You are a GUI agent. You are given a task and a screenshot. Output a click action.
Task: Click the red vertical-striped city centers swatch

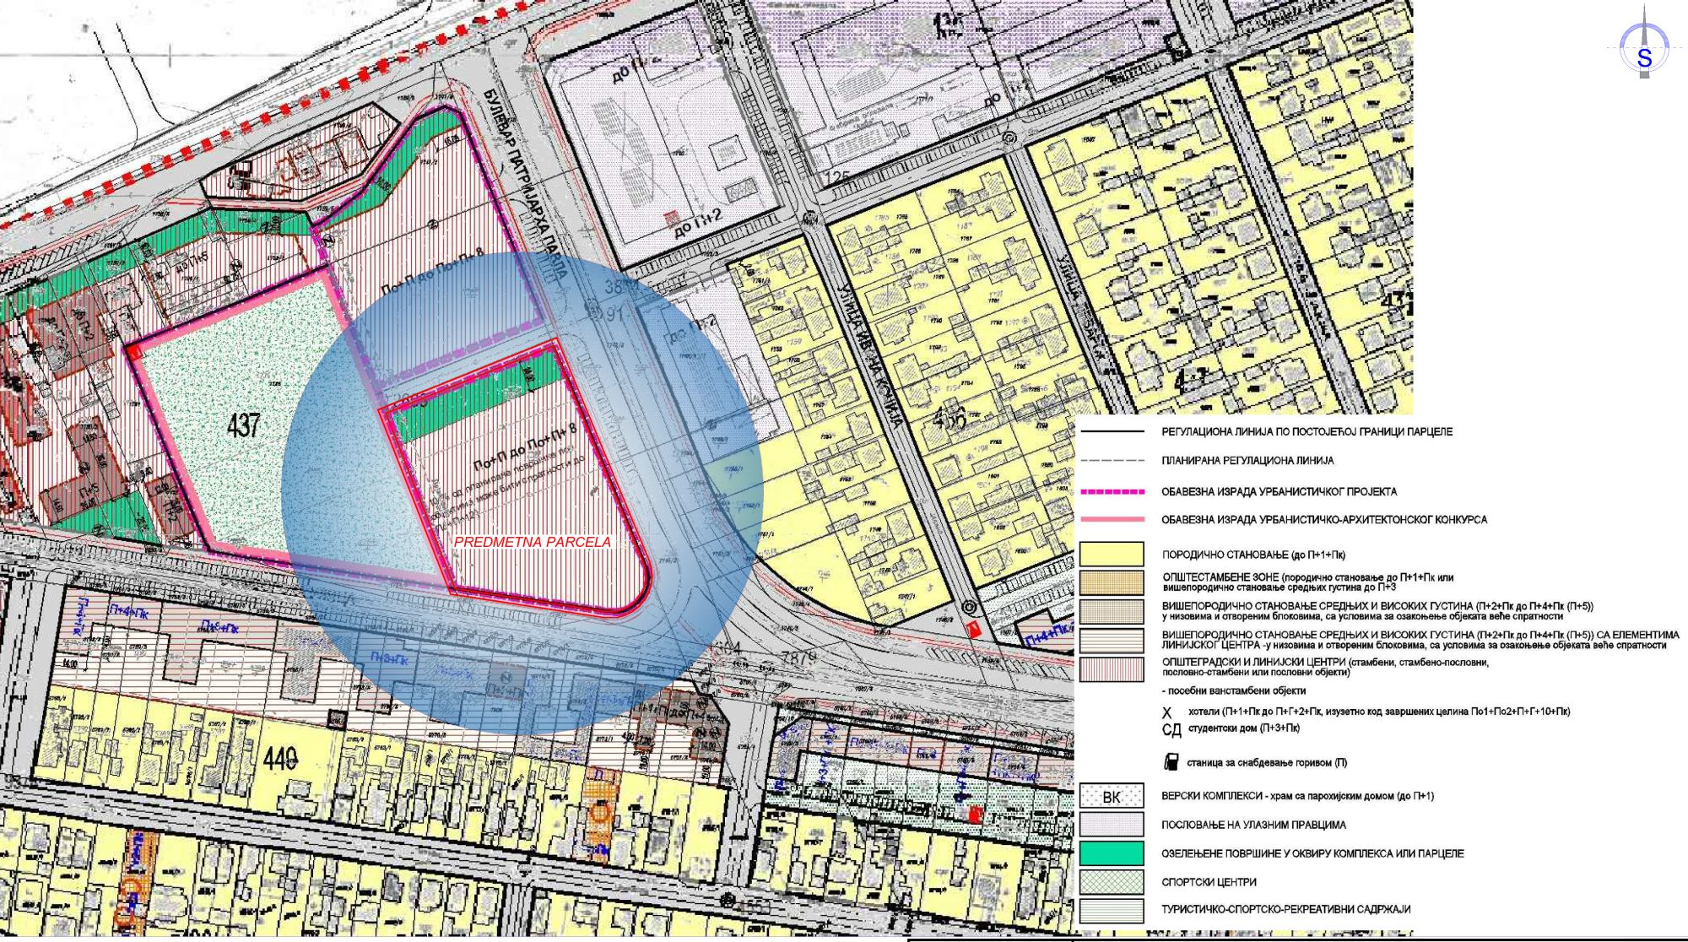coord(1112,669)
